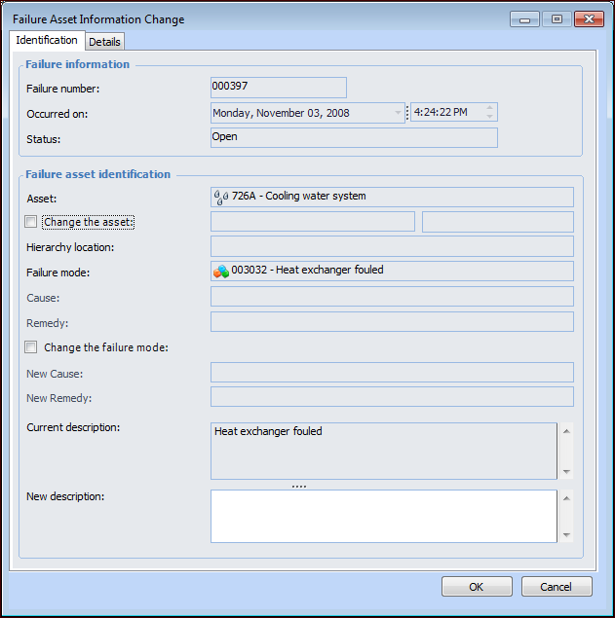615x618 pixels.
Task: Click the Status field showing Open
Action: click(354, 138)
